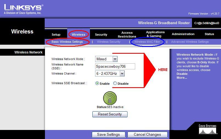Click the Save Settings button
This screenshot has width=221, height=139.
pos(109,135)
